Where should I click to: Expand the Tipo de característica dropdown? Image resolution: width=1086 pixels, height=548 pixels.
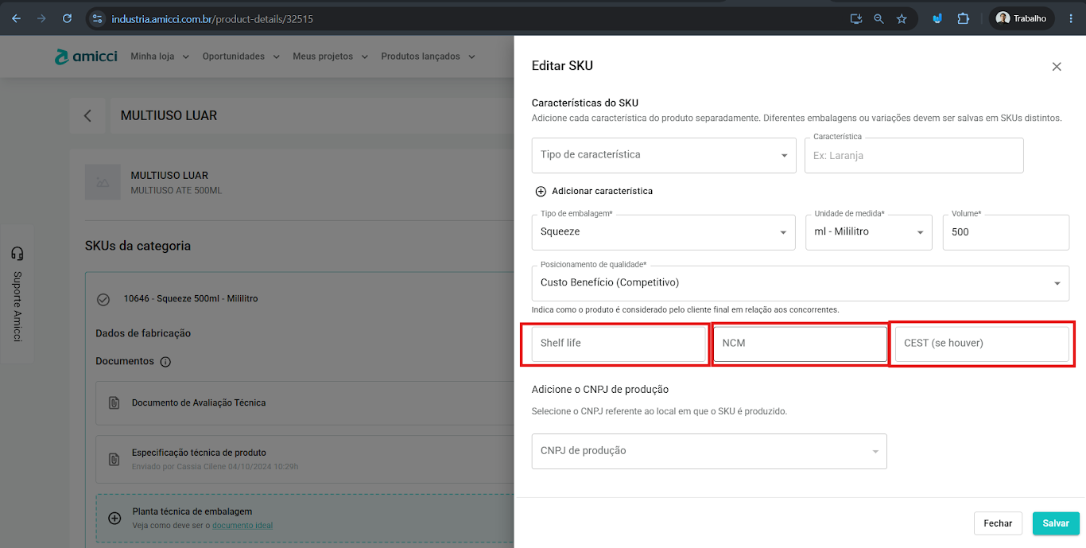click(x=664, y=155)
